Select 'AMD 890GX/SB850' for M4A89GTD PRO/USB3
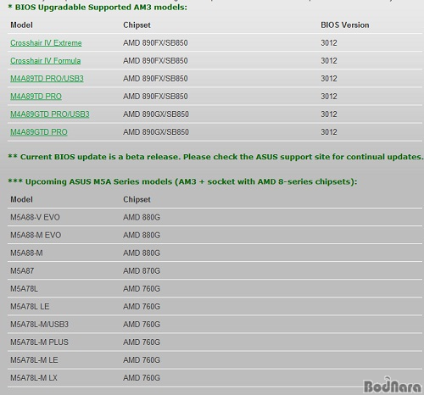 (156, 114)
